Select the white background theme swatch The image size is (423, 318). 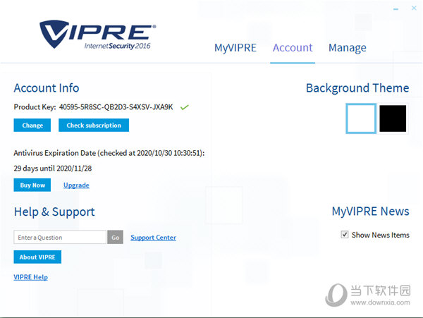tap(361, 118)
